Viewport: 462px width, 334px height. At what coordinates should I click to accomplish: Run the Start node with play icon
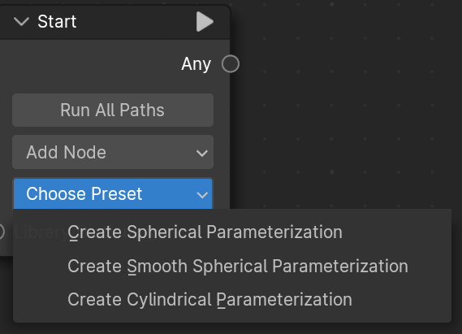point(205,21)
